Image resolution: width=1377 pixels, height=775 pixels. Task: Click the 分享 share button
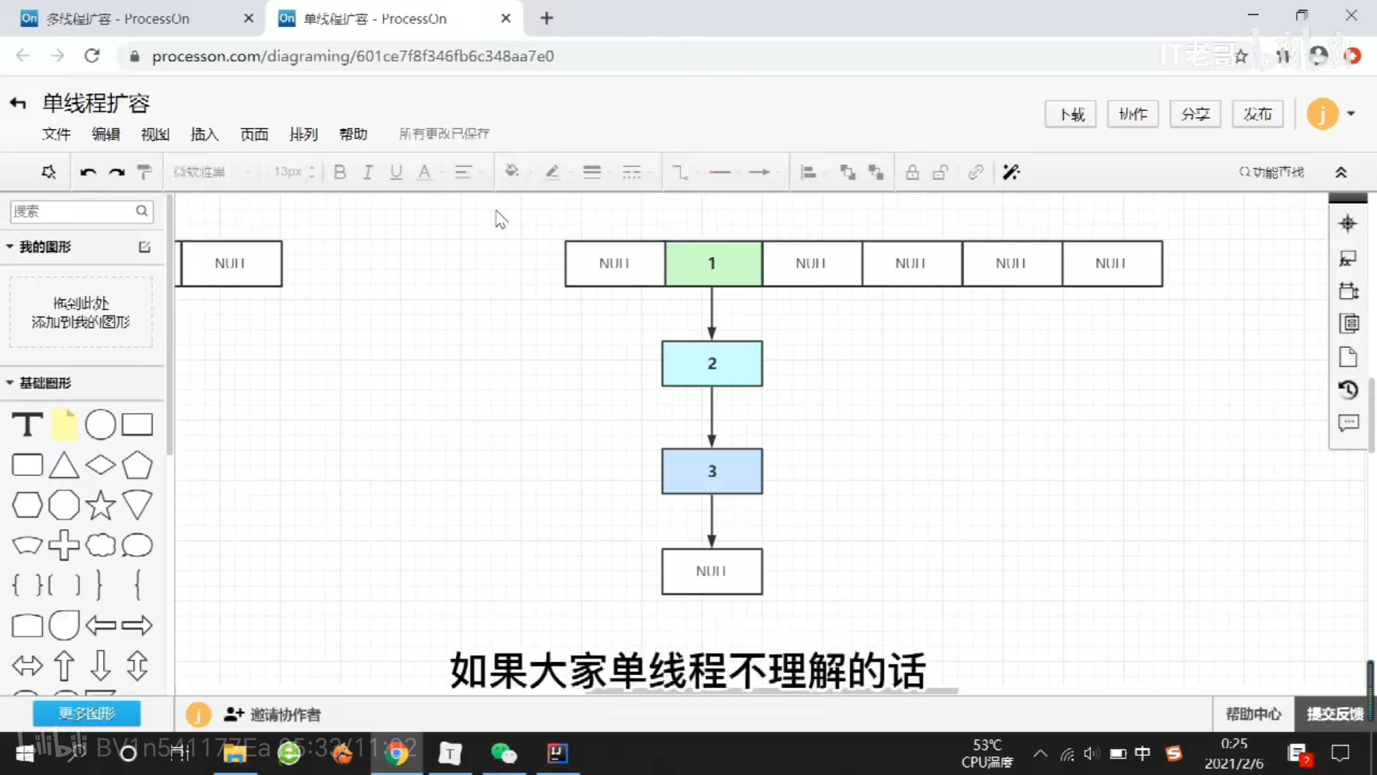click(1195, 113)
